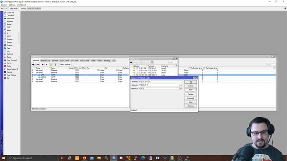Open the CAPsMAN sidebar item
287x161 pixels.
click(x=10, y=16)
